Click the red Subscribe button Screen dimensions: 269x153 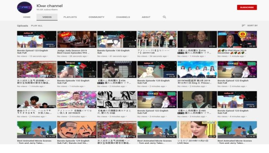point(247,7)
